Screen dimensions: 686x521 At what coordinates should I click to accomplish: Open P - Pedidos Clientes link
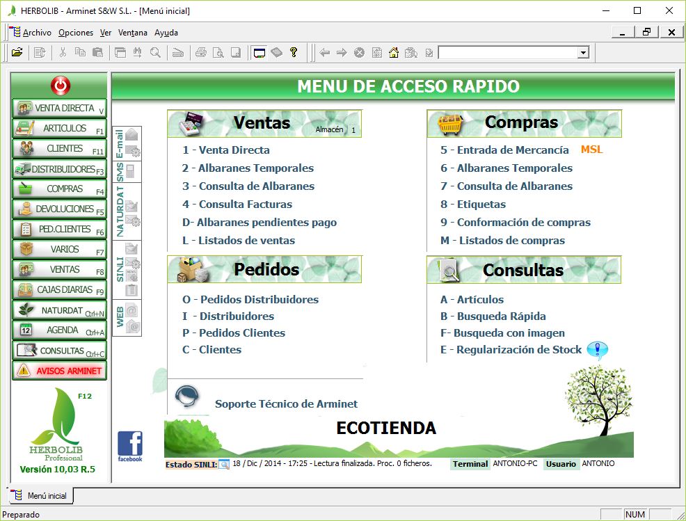234,333
